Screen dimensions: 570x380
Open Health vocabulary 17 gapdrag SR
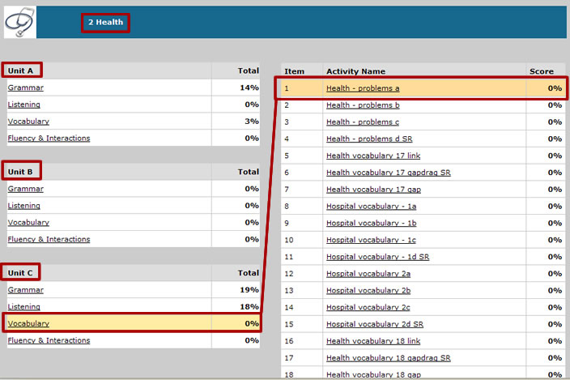click(389, 173)
